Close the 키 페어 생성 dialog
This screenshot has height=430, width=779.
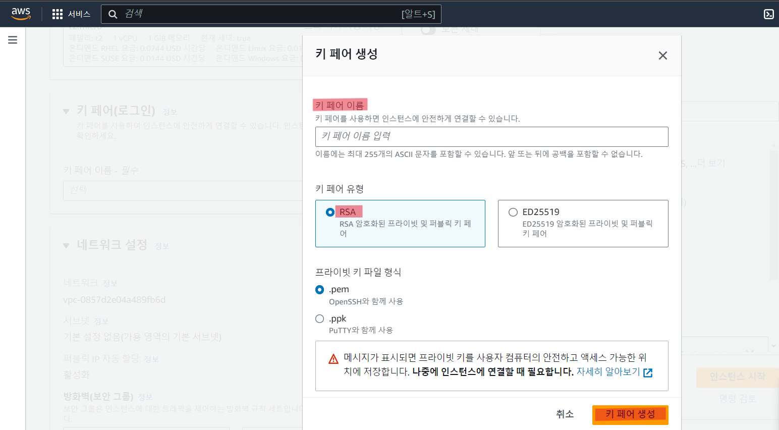[663, 56]
